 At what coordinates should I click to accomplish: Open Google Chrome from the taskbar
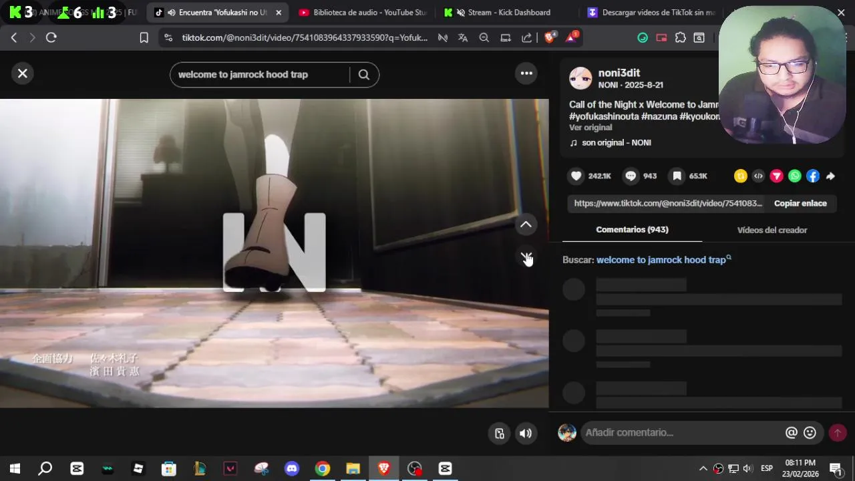coord(323,469)
